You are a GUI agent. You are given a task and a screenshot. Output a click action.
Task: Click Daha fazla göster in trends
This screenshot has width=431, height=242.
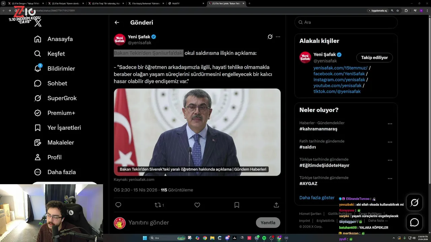coord(317,198)
